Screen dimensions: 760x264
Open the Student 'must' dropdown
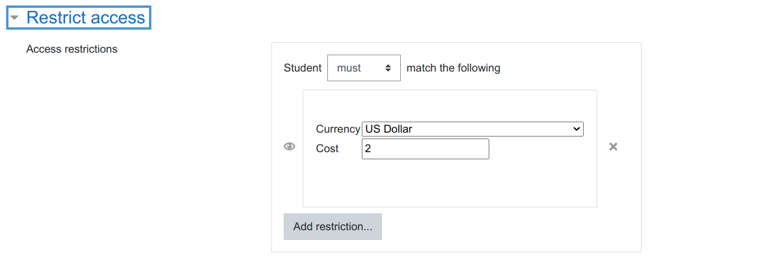click(363, 68)
